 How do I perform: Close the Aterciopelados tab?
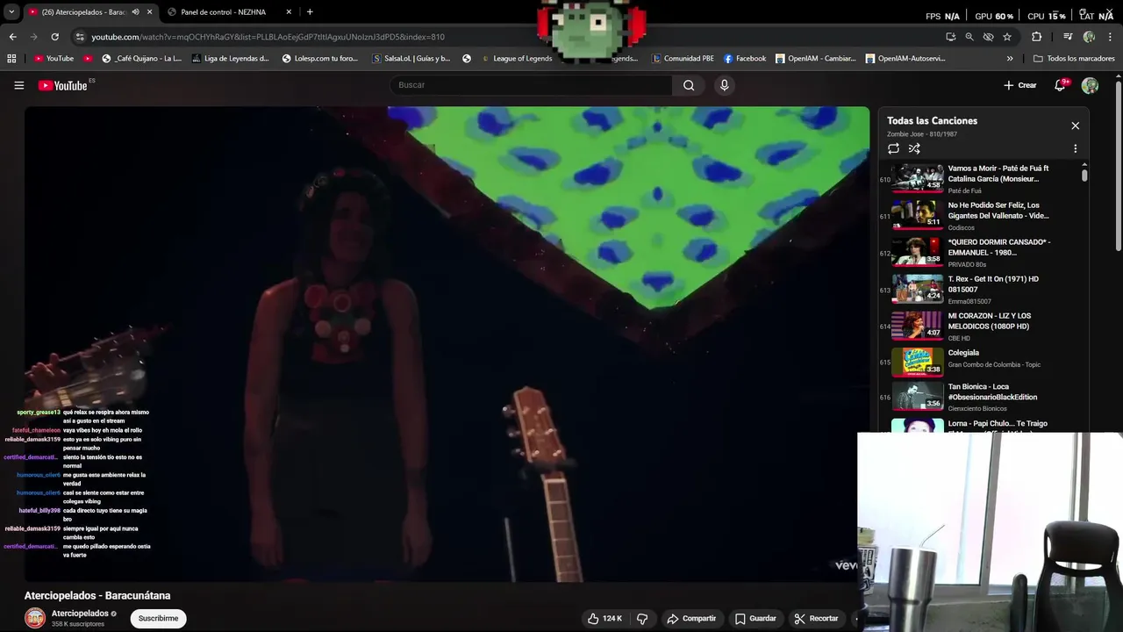click(149, 12)
